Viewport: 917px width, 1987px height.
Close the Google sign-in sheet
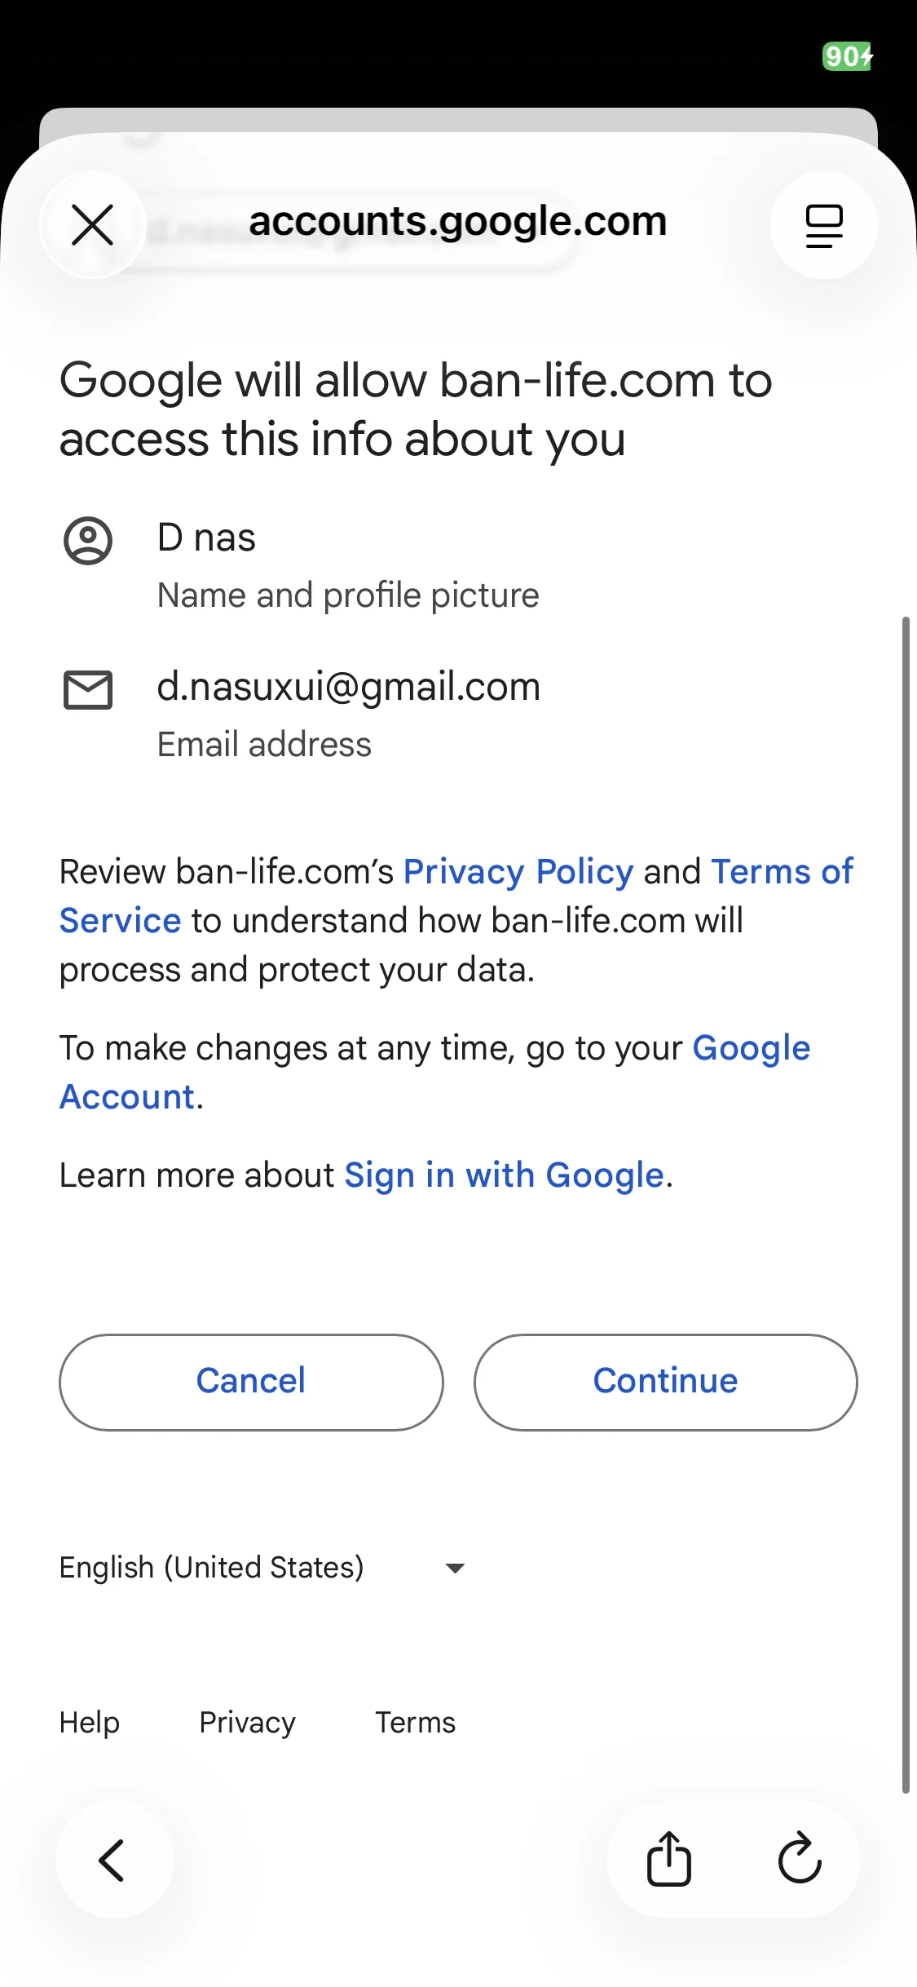coord(92,225)
